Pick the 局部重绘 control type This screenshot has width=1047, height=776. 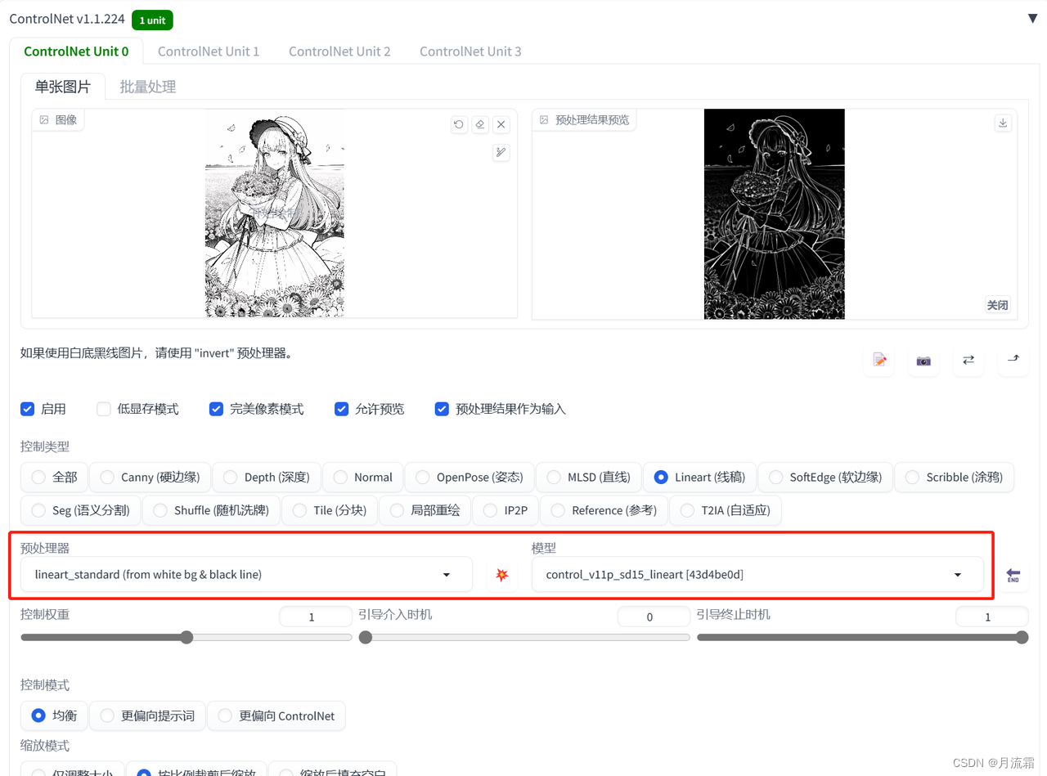coord(425,510)
